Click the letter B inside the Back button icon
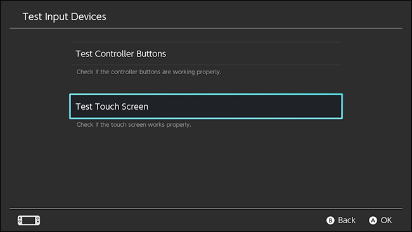412x232 pixels. point(330,220)
